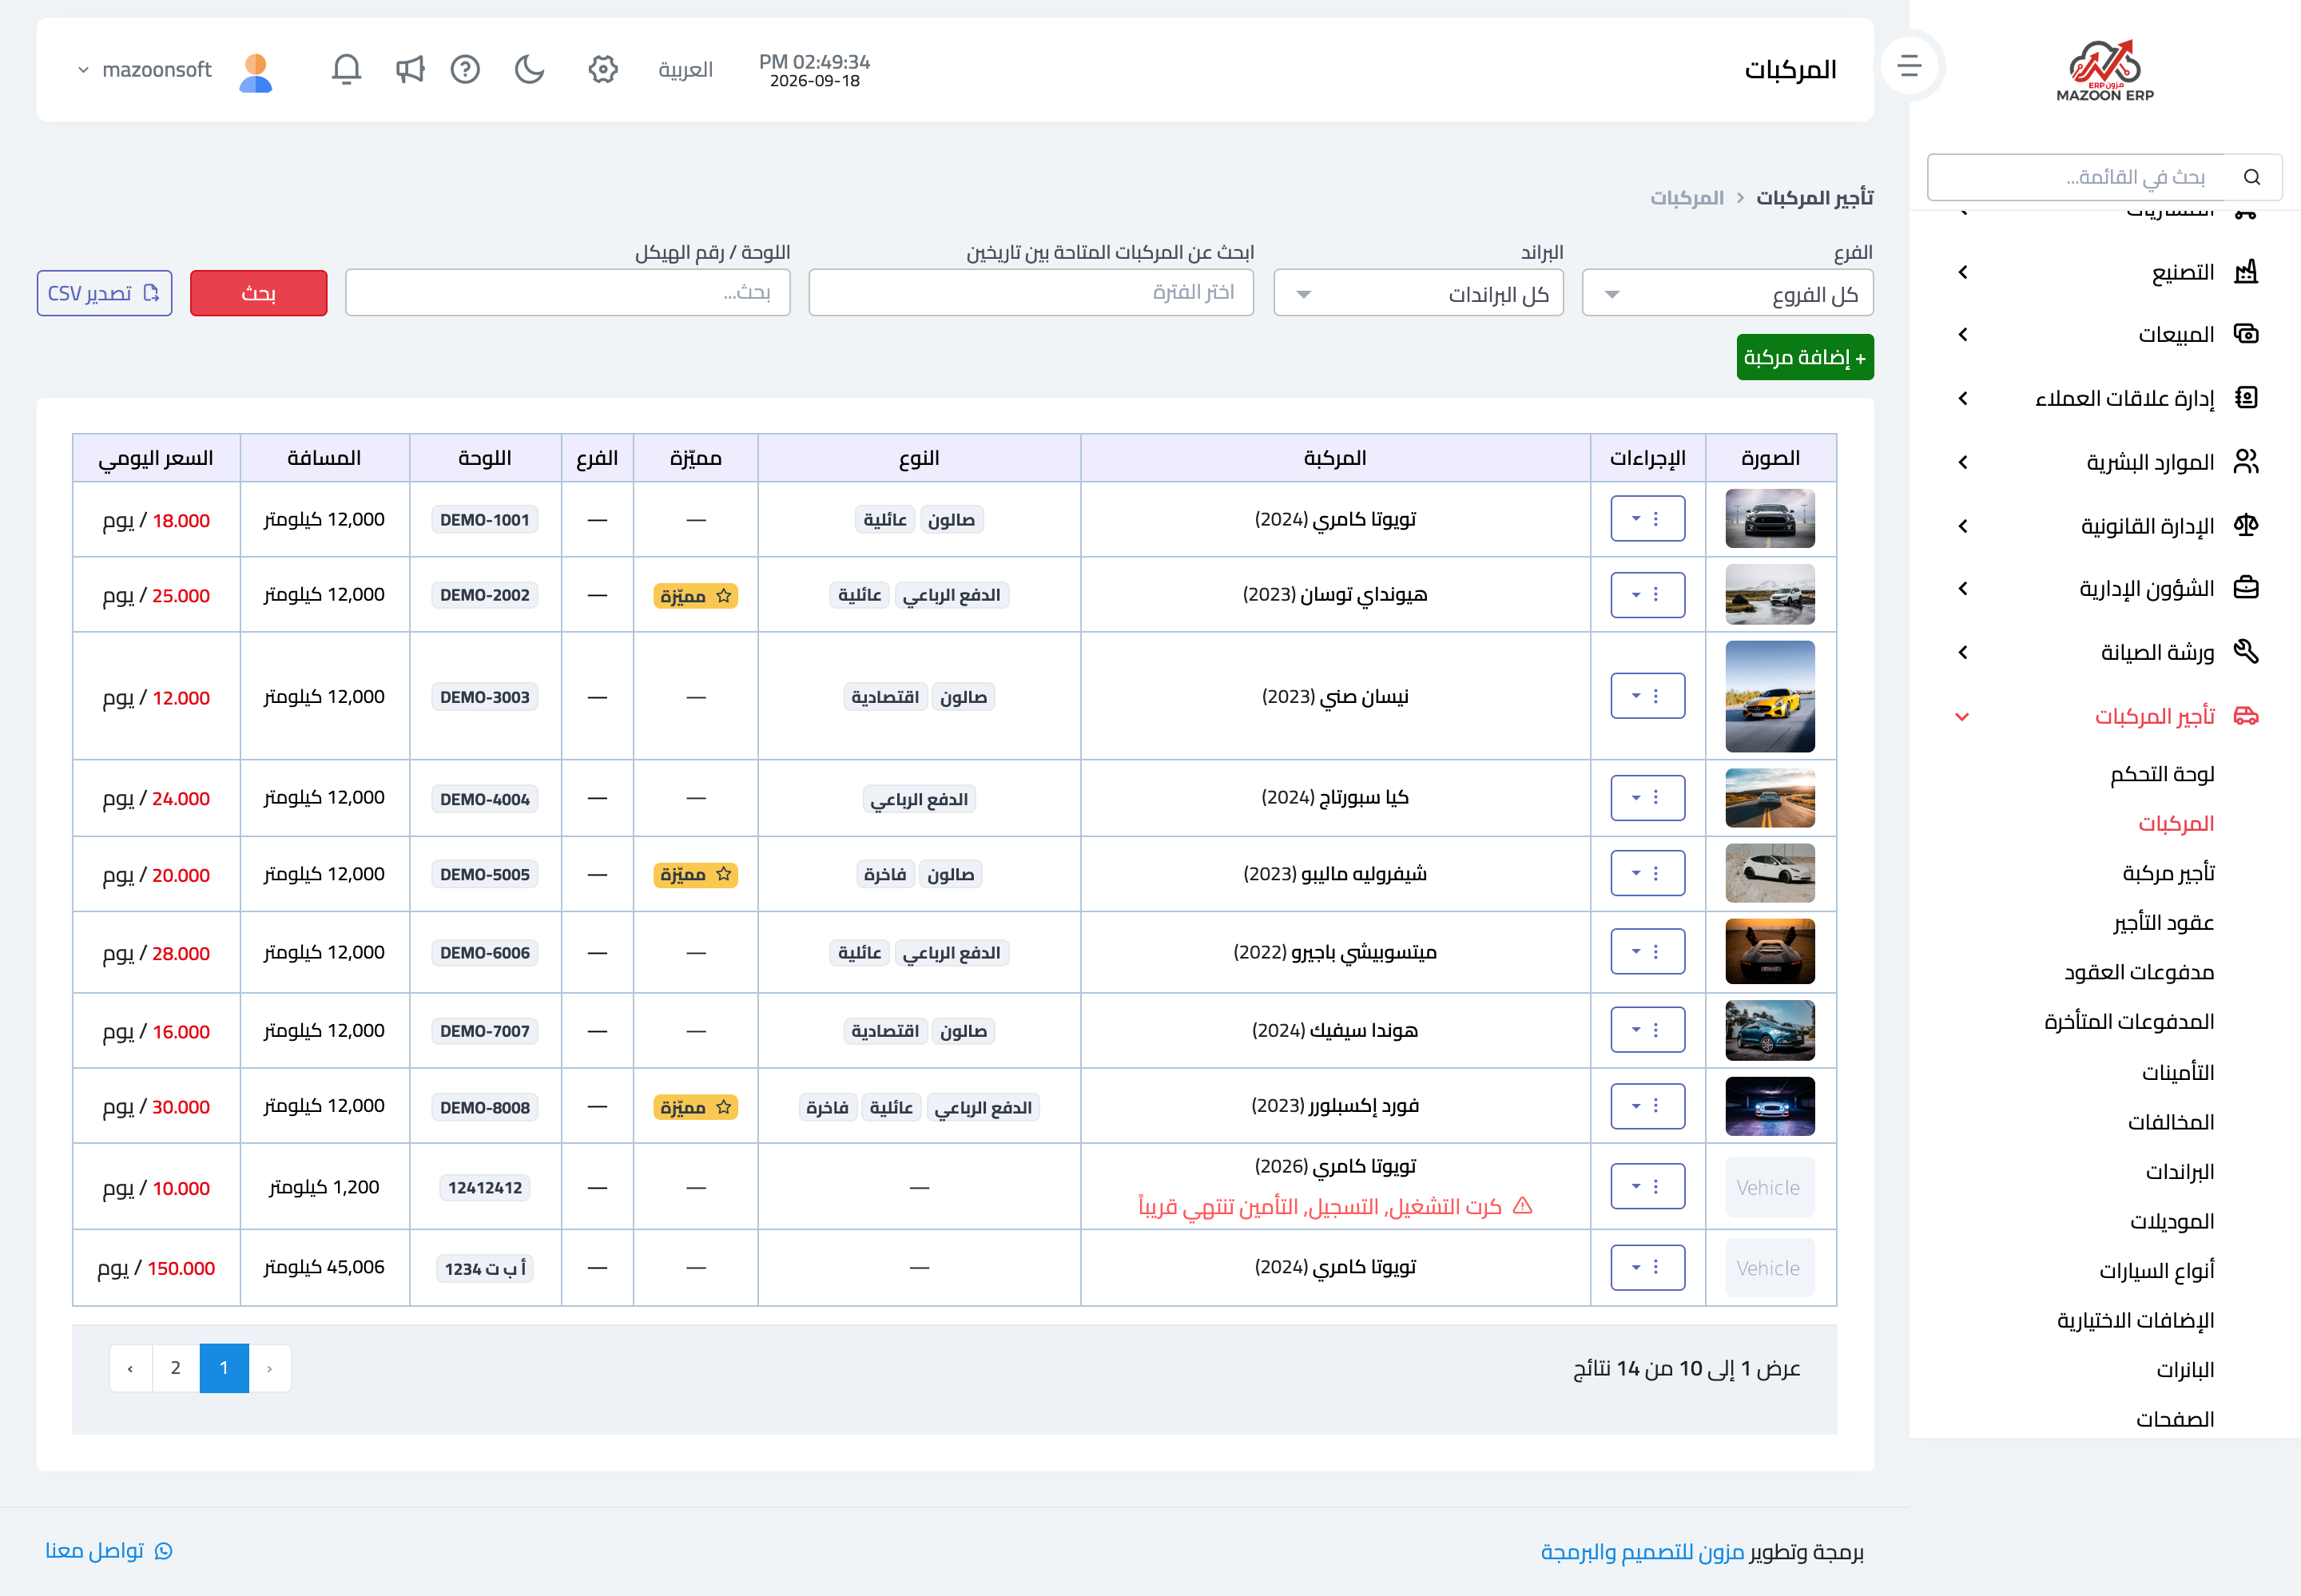The image size is (2301, 1596).
Task: Open actions dropdown for هيونداي توسان row
Action: tap(1647, 595)
